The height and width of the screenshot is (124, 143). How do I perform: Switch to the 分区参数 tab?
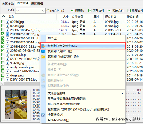pyautogui.click(x=8, y=4)
